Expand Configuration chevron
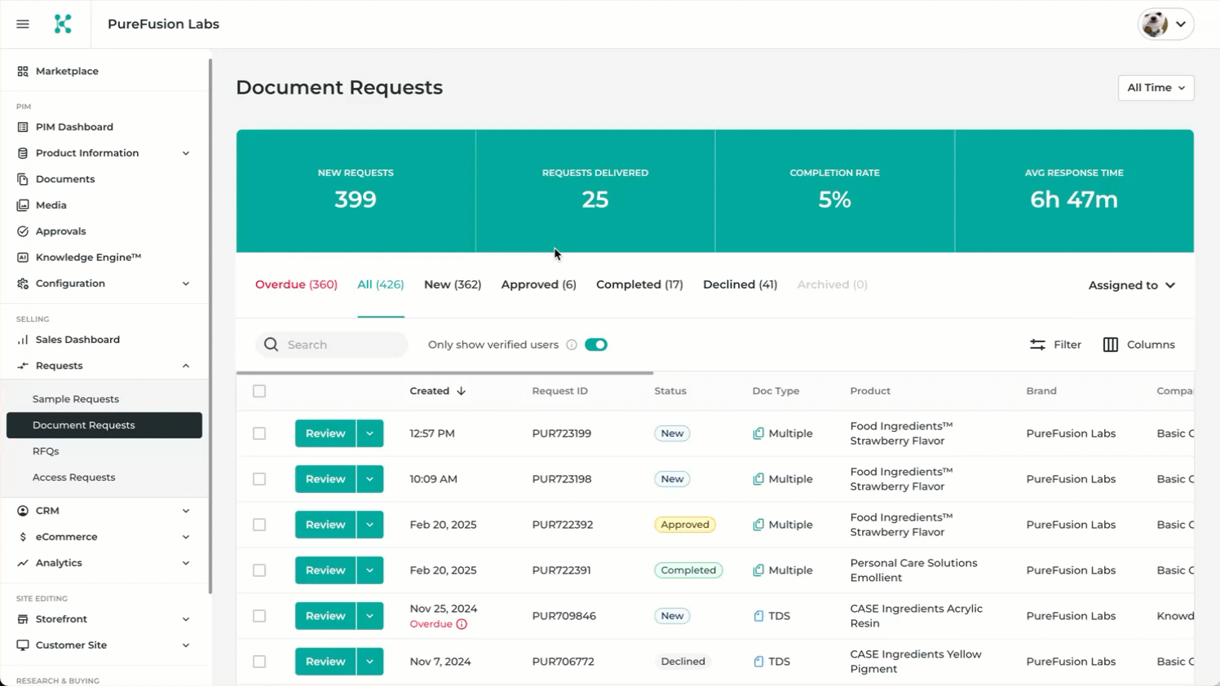1220x686 pixels. [186, 284]
